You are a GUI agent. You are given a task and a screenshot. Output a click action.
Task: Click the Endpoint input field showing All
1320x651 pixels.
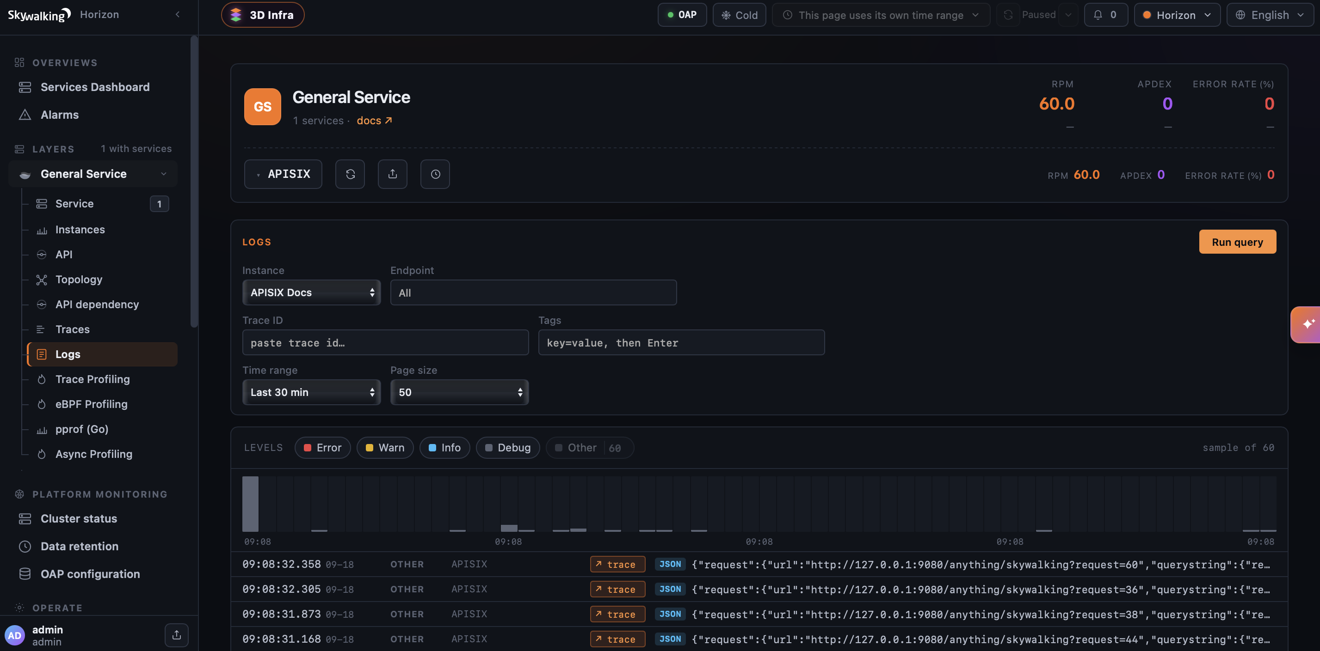(533, 292)
